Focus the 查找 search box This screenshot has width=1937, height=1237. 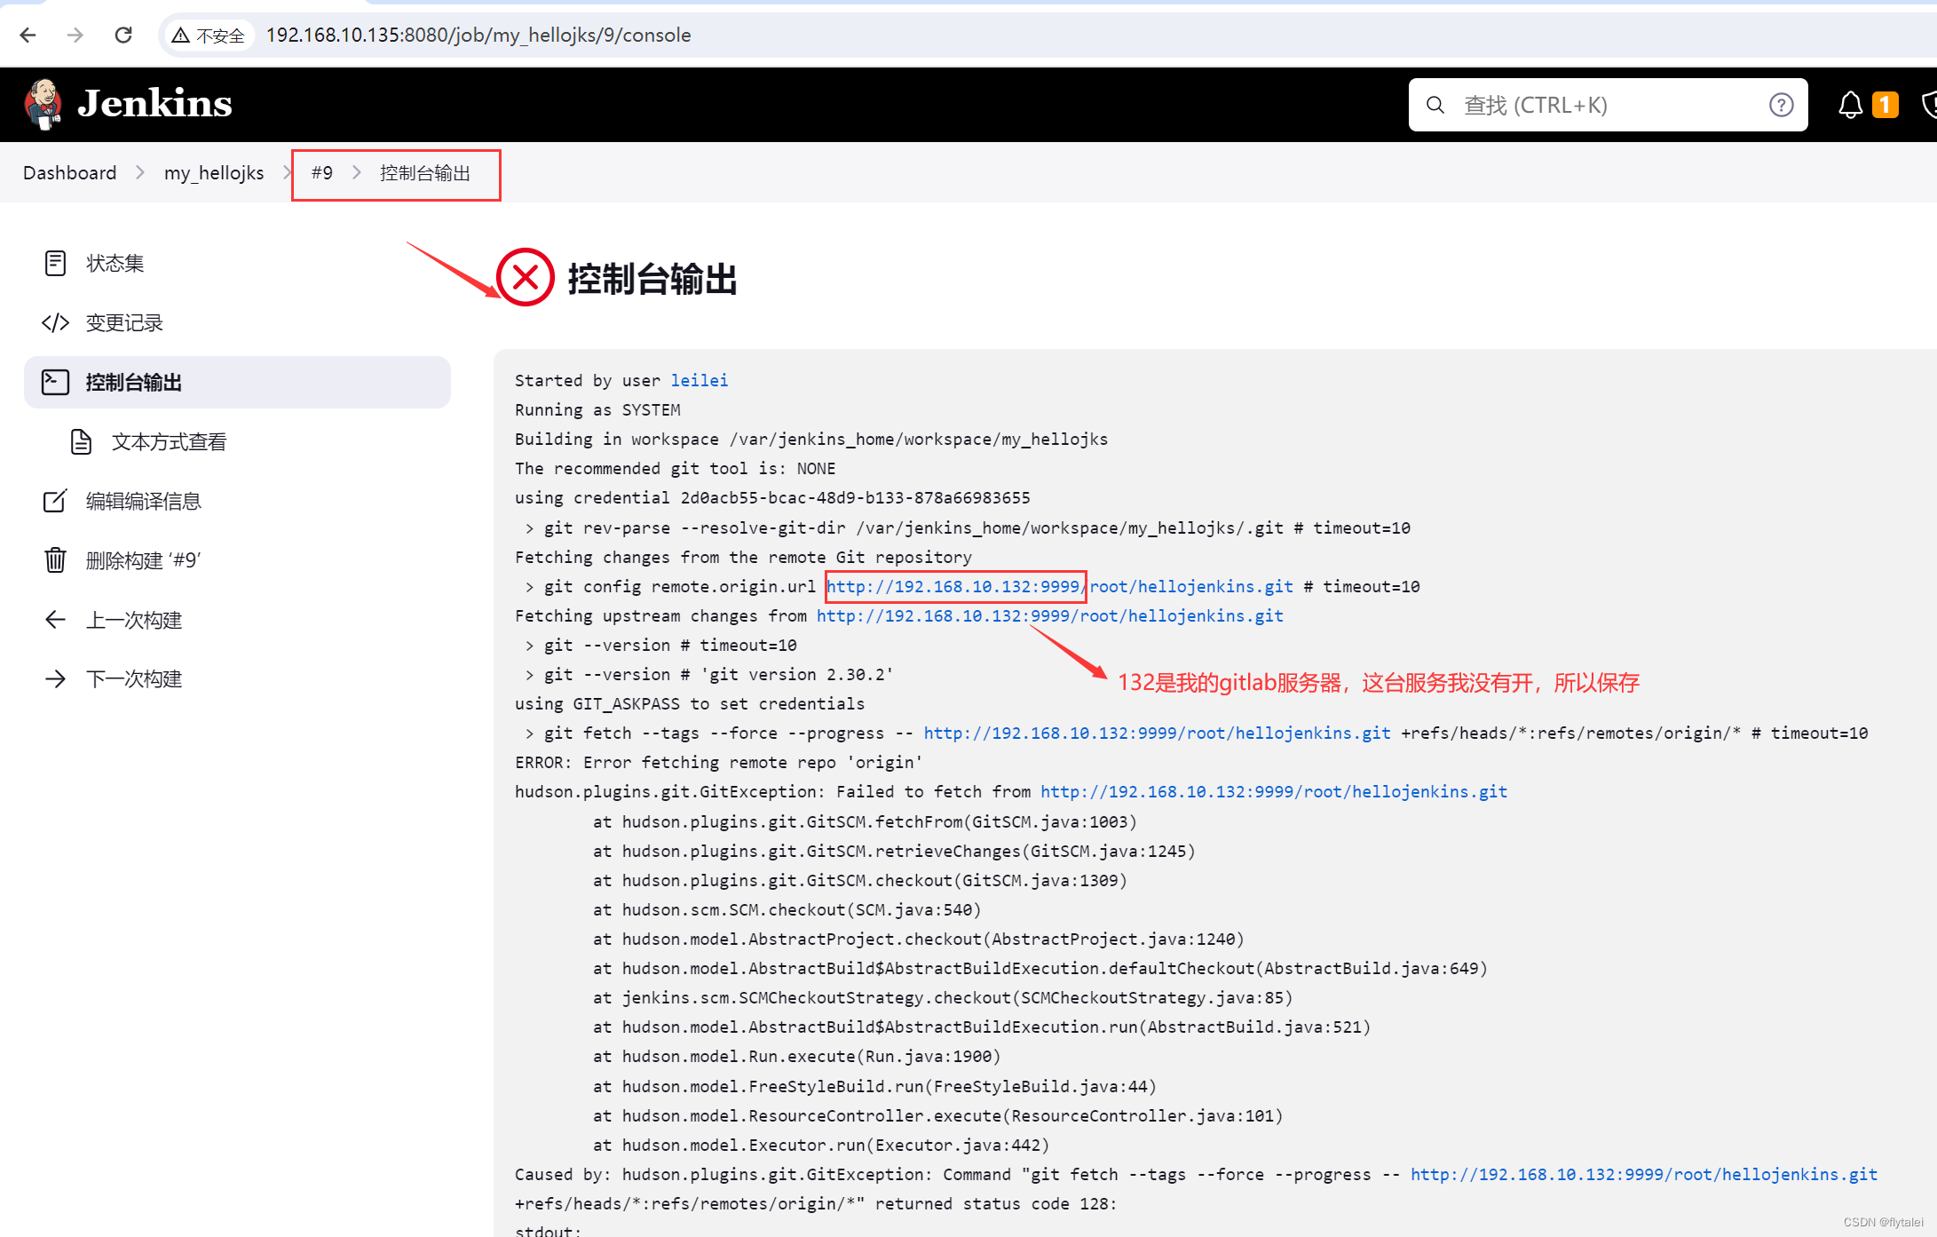click(x=1608, y=105)
